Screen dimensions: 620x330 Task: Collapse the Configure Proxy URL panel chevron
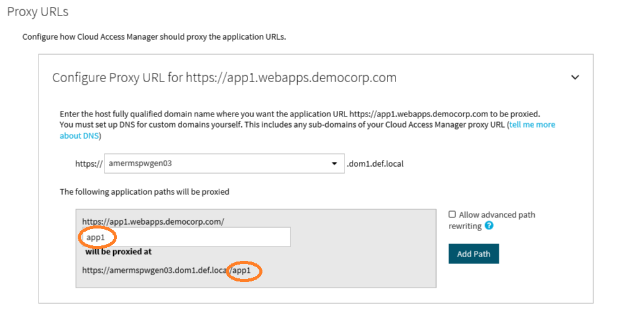click(x=575, y=78)
